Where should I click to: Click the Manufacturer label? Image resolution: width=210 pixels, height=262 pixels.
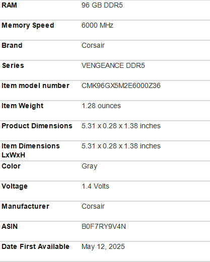pyautogui.click(x=25, y=206)
